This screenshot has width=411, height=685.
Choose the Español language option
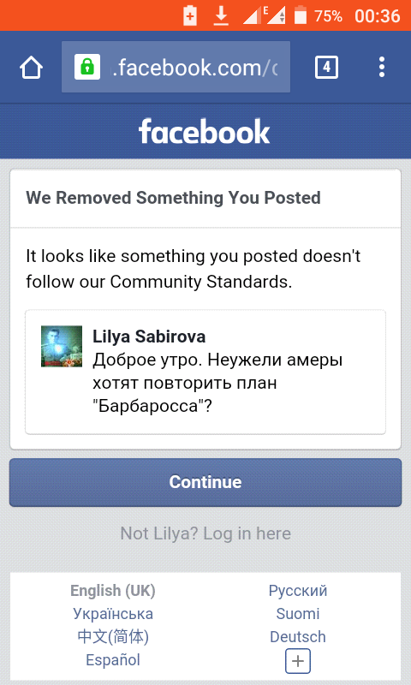(113, 659)
